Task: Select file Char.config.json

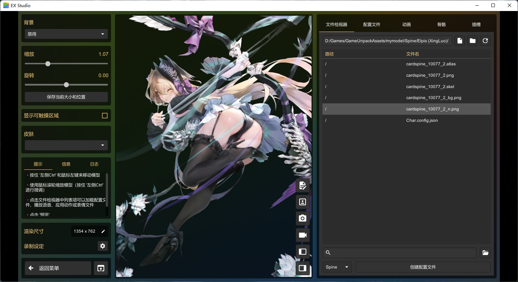Action: pos(406,120)
